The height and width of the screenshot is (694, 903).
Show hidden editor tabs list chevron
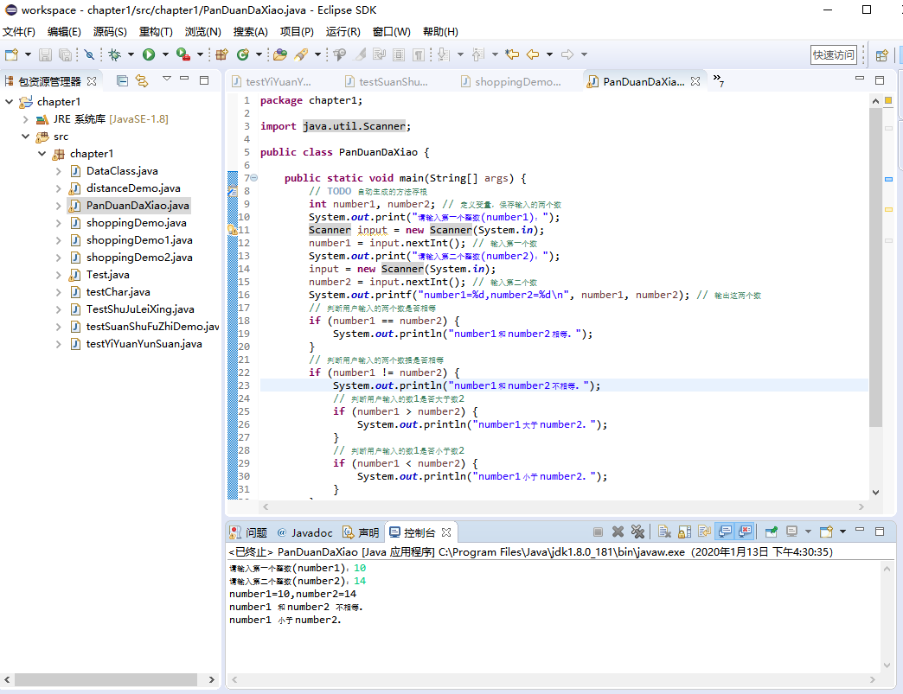[718, 80]
